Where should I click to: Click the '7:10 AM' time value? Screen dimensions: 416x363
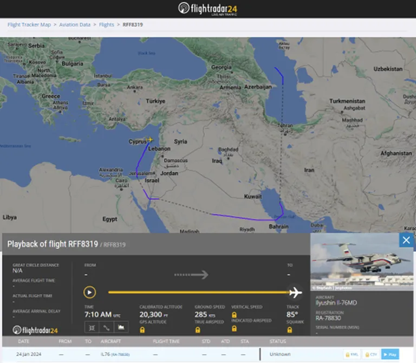click(x=98, y=315)
